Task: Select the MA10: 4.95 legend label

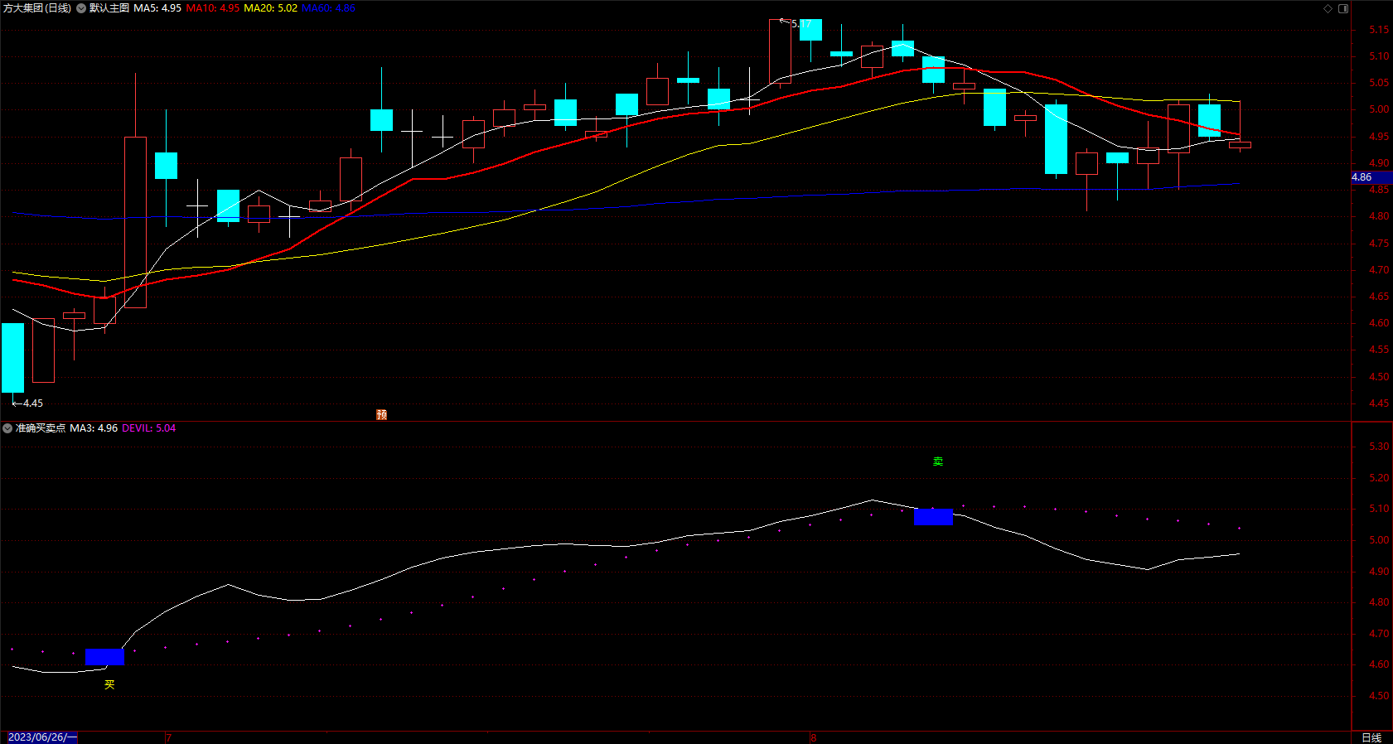Action: pyautogui.click(x=213, y=8)
